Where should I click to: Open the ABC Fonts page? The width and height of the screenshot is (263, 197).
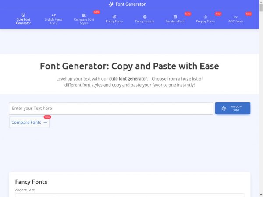[236, 19]
